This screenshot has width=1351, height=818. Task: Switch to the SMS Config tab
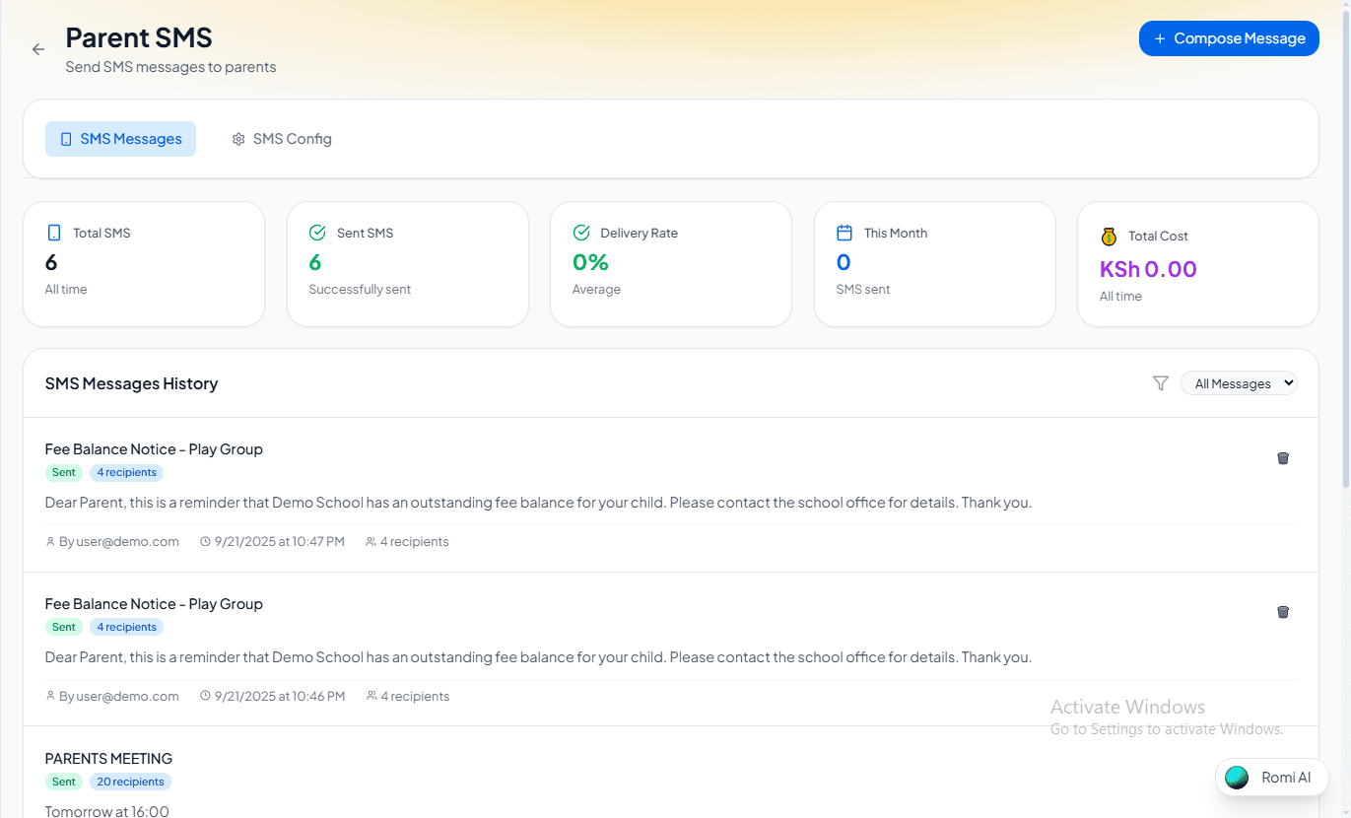[282, 139]
